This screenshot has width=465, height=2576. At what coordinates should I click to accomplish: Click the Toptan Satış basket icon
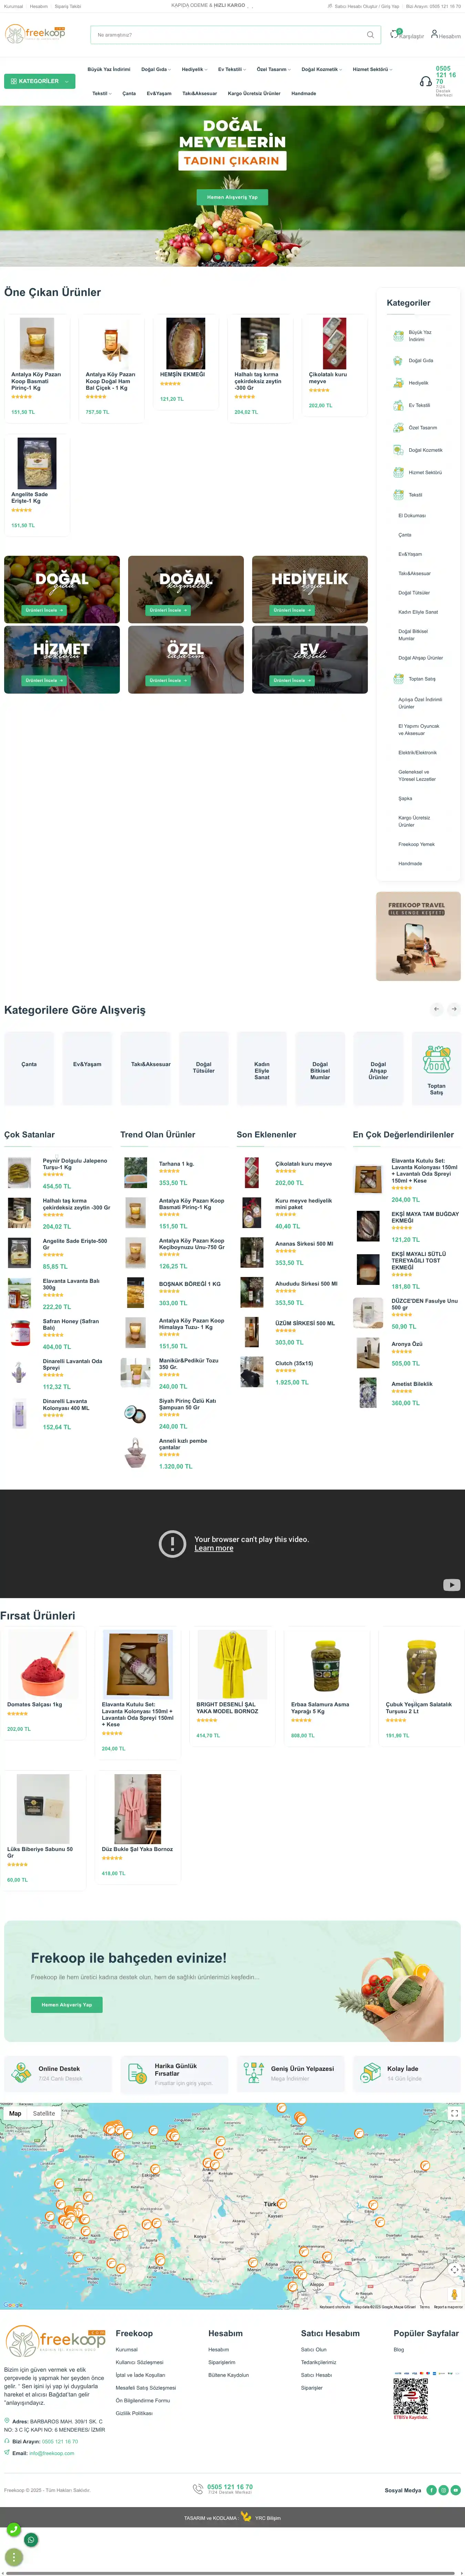click(436, 1060)
